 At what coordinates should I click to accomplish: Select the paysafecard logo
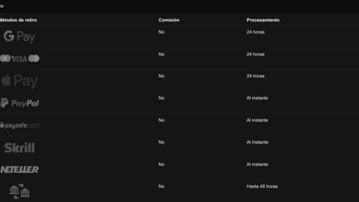click(20, 125)
